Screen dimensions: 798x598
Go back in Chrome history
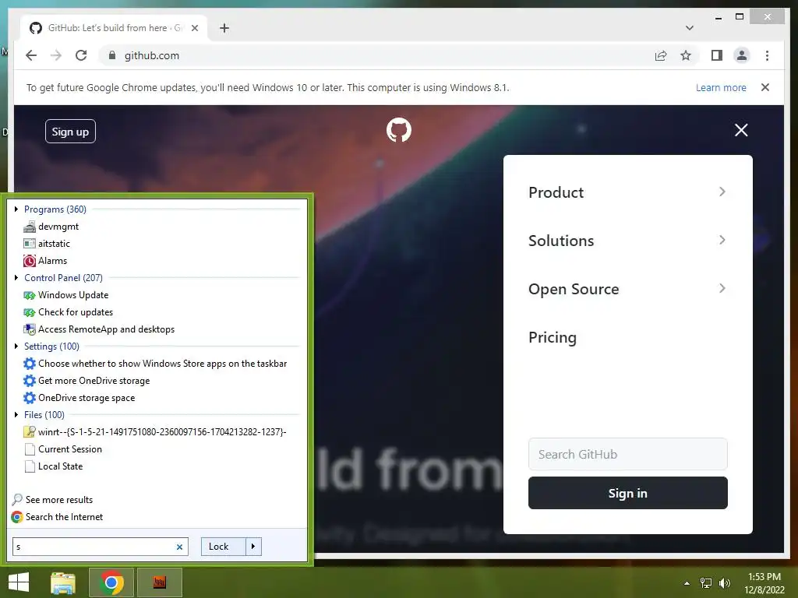[x=31, y=55]
